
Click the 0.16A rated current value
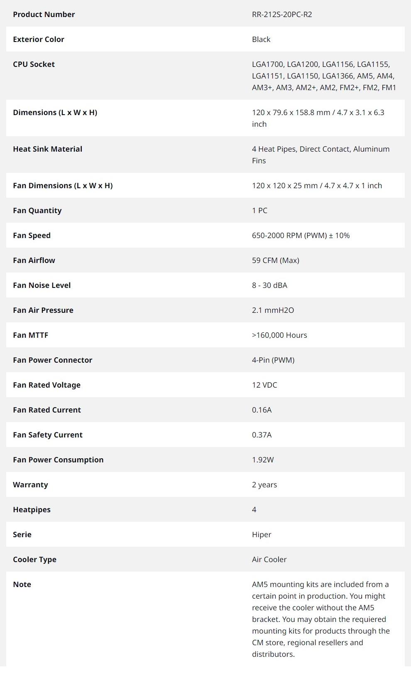[262, 410]
